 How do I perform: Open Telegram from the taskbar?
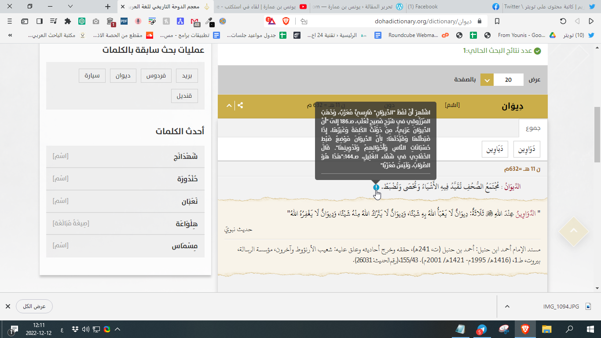pyautogui.click(x=482, y=329)
